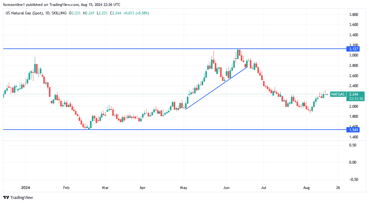Click the 3.800 price axis label
The width and height of the screenshot is (369, 203).
353,15
